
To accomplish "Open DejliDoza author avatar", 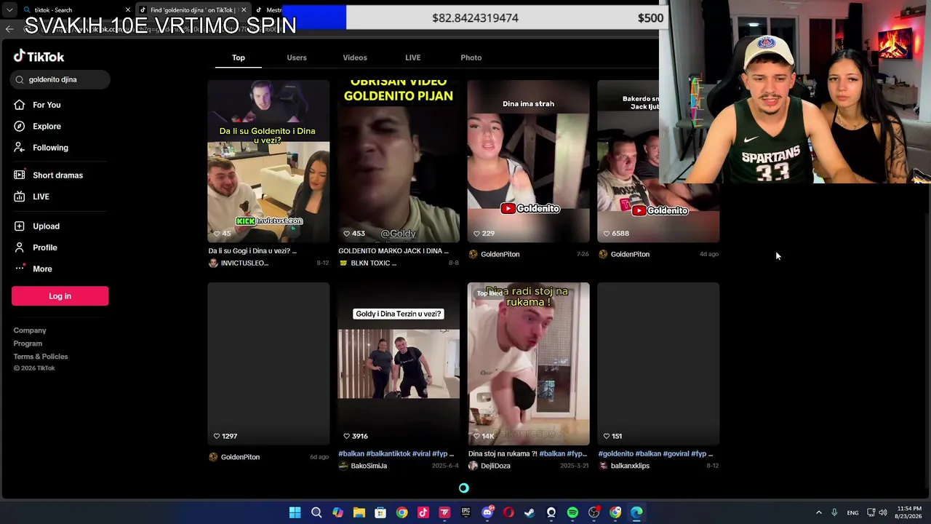I will (x=474, y=466).
